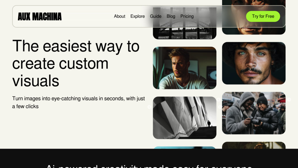298x168 pixels.
Task: Click next arrow of right image carousel
Action: point(289,99)
